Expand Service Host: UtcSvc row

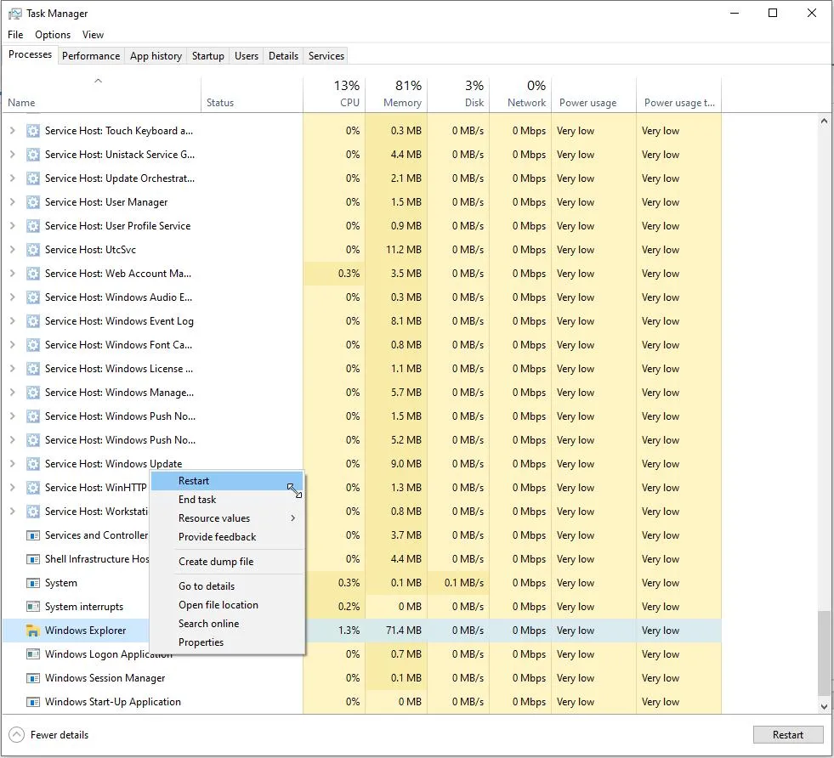tap(12, 250)
